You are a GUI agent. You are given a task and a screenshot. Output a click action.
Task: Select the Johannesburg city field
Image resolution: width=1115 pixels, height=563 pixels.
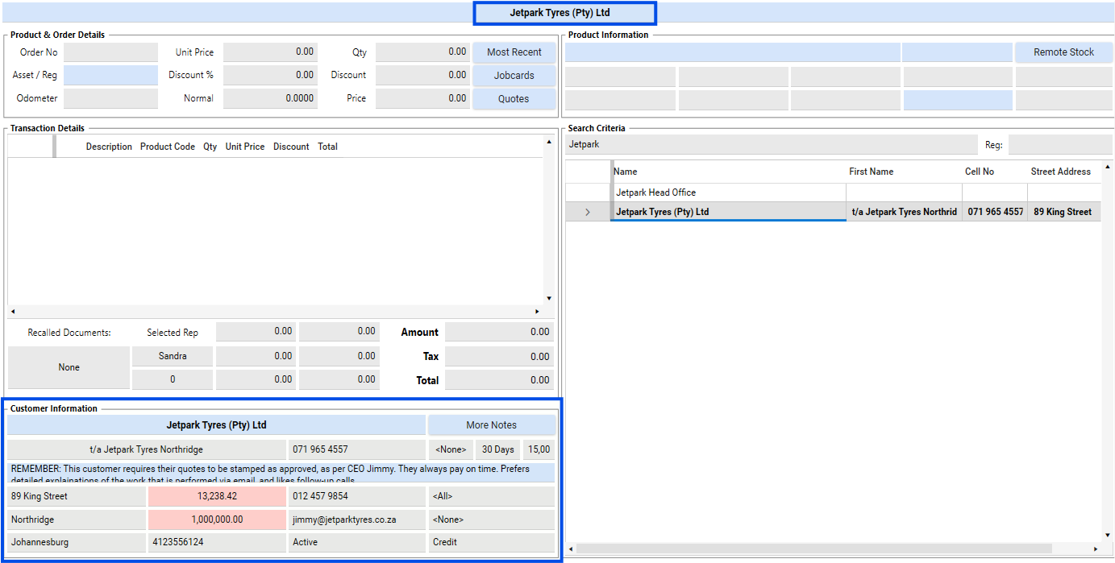pyautogui.click(x=77, y=542)
